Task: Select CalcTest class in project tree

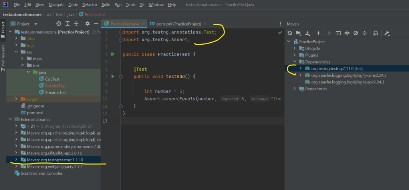Action: [52, 79]
